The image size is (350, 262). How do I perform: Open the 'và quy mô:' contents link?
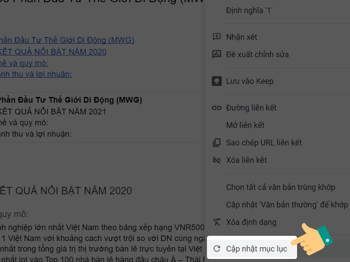24,63
